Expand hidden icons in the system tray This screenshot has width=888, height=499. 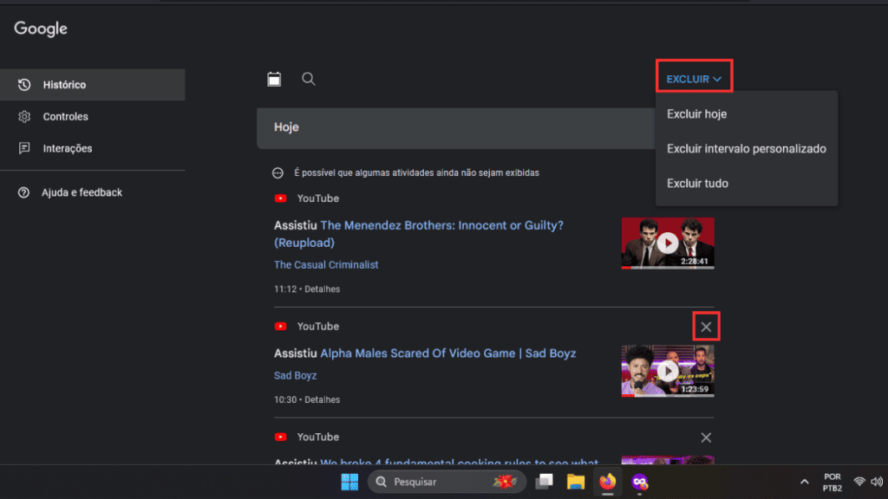[804, 481]
